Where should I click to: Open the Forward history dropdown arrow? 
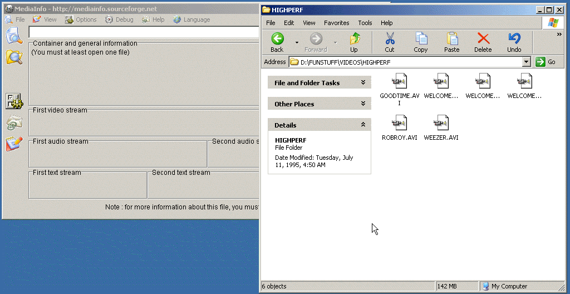tap(335, 42)
